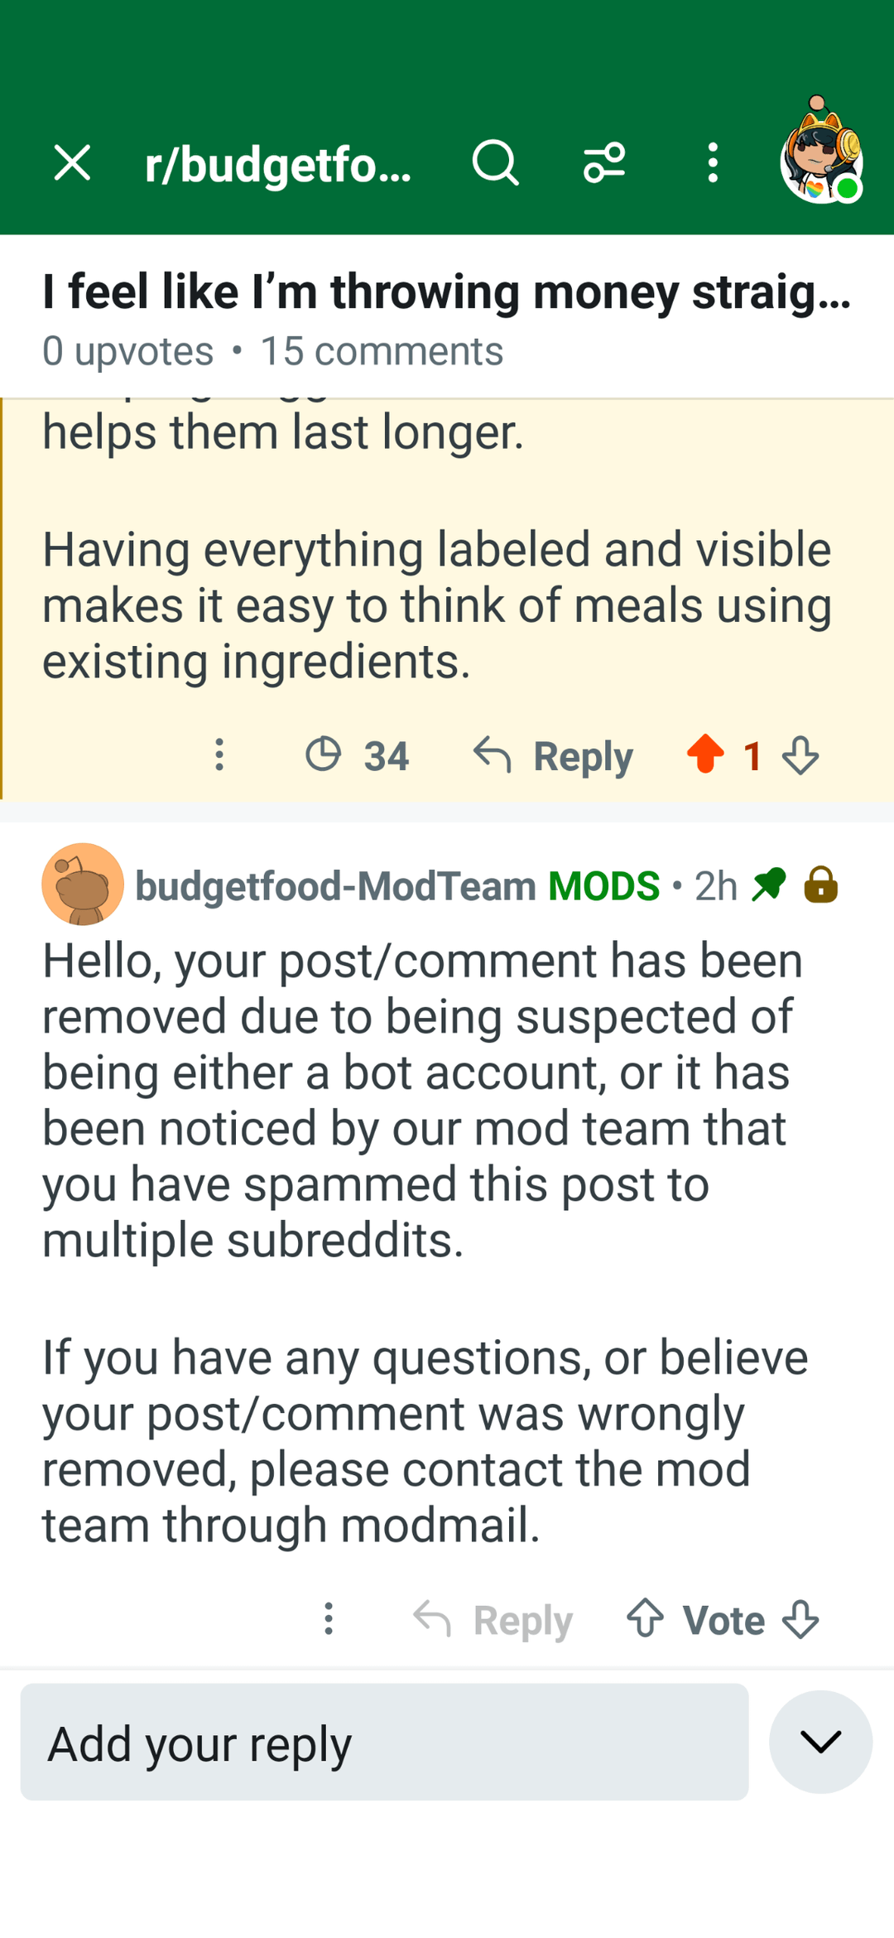The height and width of the screenshot is (1938, 894).
Task: Open comment sort filter options
Action: [x=604, y=162]
